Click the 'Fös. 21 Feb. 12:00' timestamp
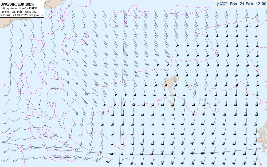267x167 pixels. coord(248,4)
